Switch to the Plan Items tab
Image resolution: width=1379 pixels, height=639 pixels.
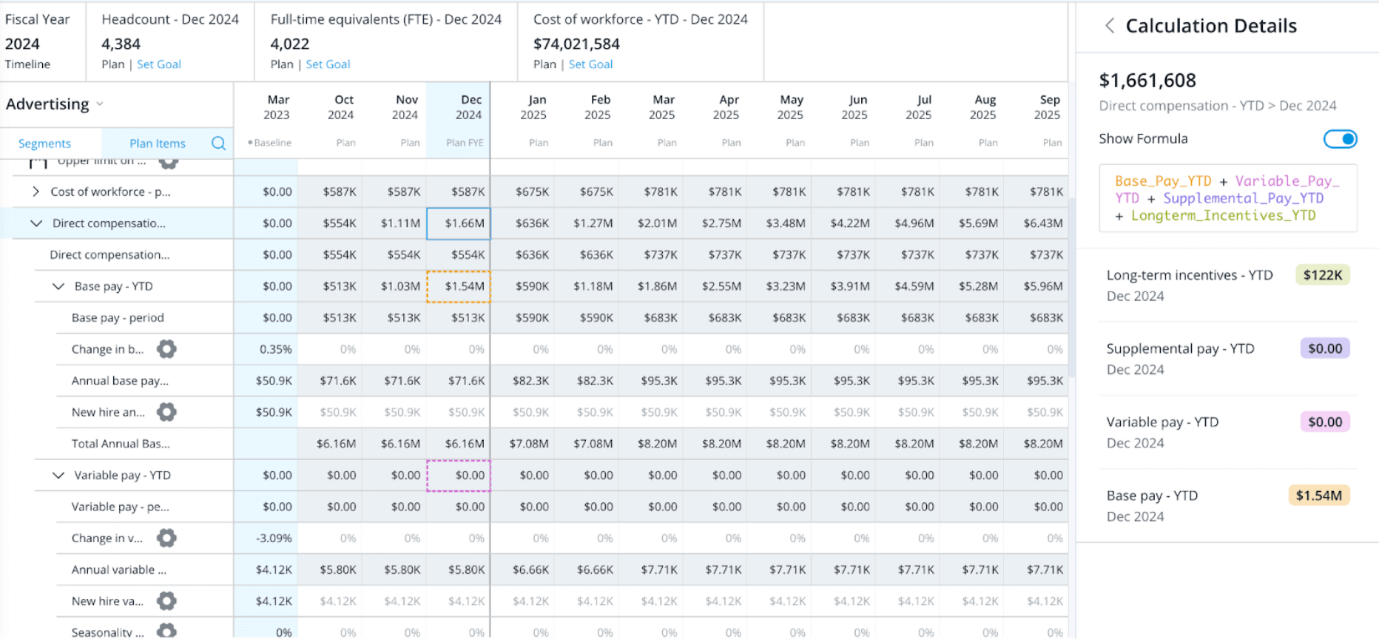tap(157, 143)
